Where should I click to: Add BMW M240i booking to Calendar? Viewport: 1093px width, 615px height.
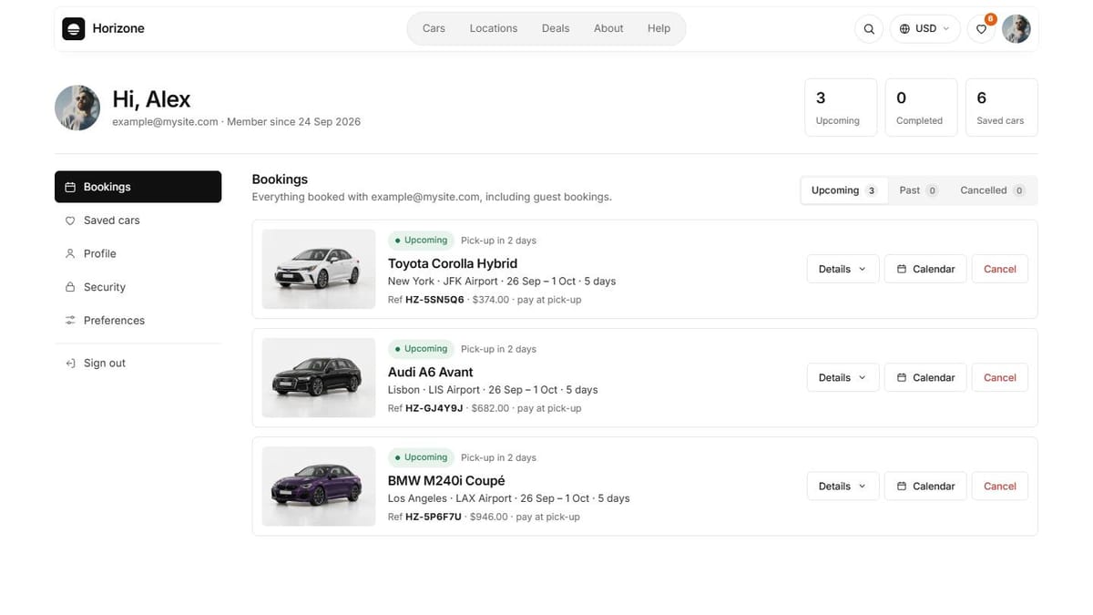[925, 486]
